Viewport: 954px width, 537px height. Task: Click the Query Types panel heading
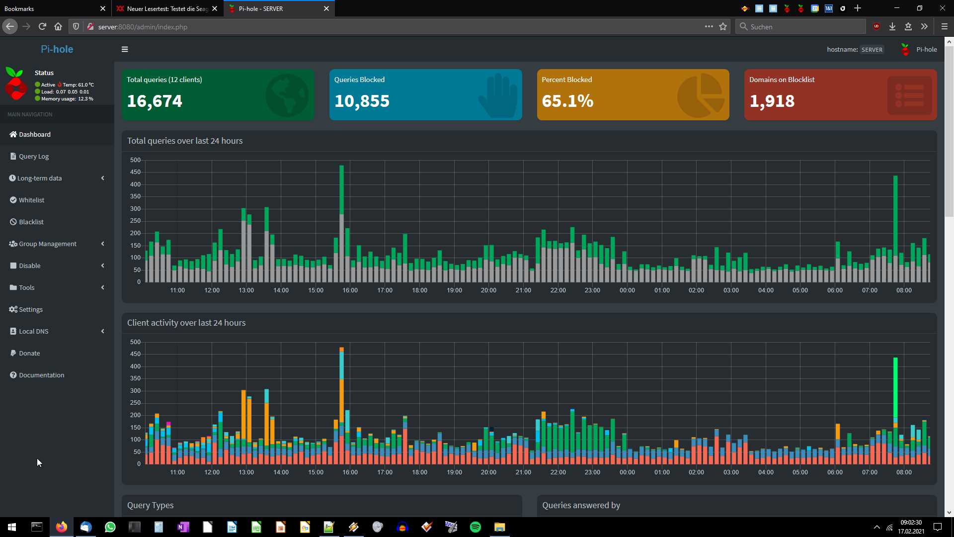click(x=151, y=505)
